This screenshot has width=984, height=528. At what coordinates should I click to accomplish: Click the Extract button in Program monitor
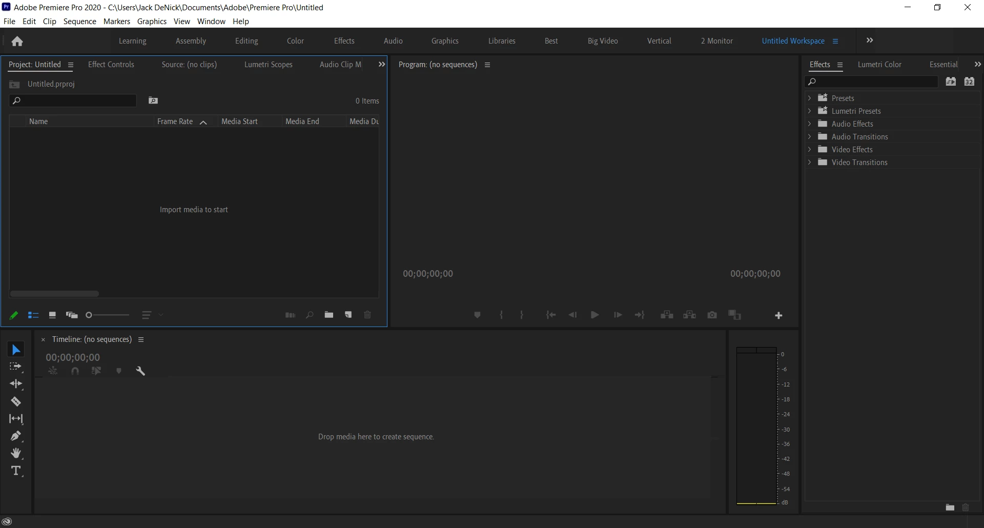[689, 315]
